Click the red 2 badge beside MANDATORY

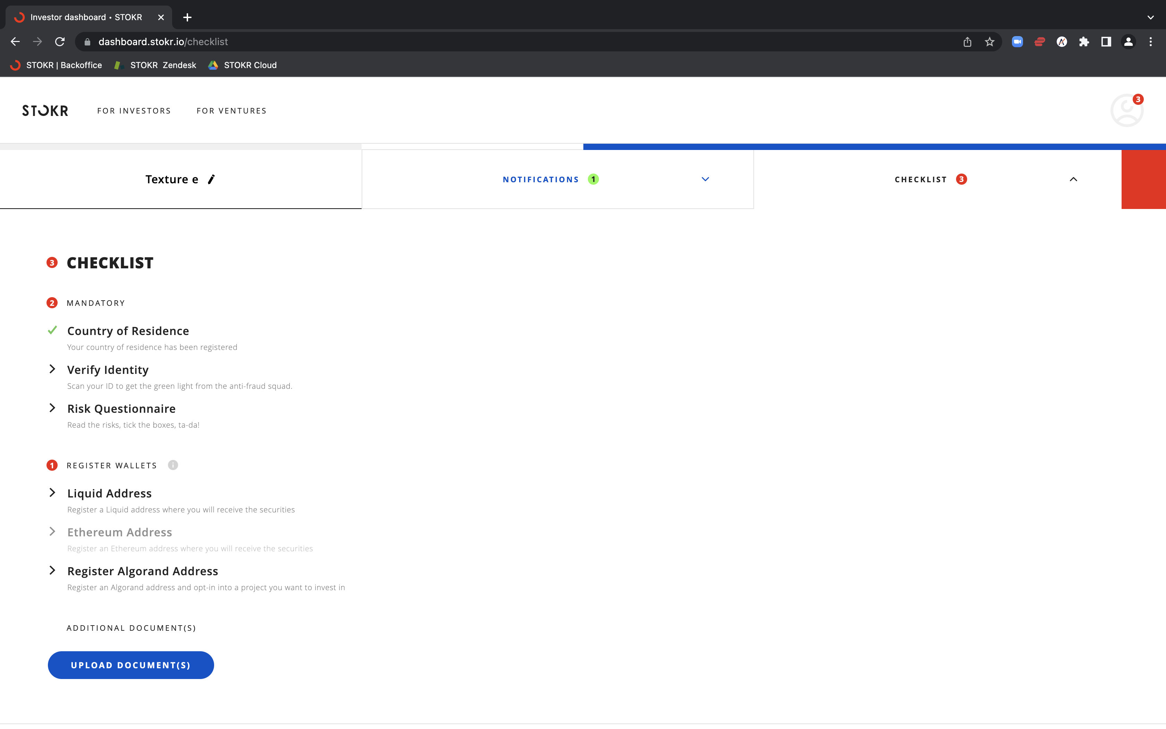coord(52,303)
